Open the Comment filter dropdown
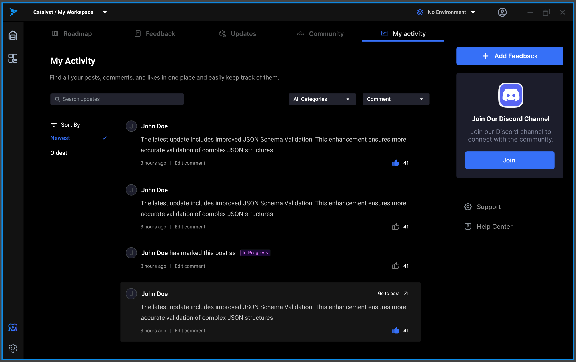Screen dimensions: 576x362 (x=395, y=99)
